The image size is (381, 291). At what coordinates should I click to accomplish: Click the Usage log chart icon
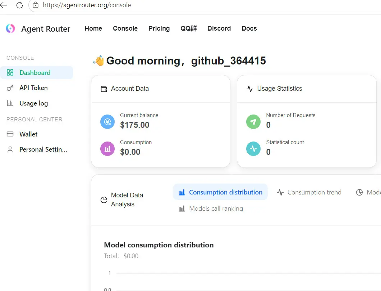point(10,103)
